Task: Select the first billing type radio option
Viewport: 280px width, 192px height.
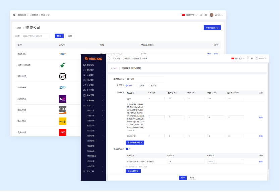Action: (127, 85)
